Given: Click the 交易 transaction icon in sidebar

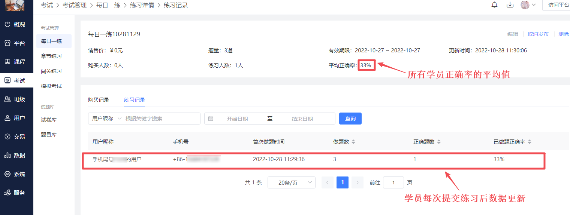Looking at the screenshot, I should coord(7,136).
